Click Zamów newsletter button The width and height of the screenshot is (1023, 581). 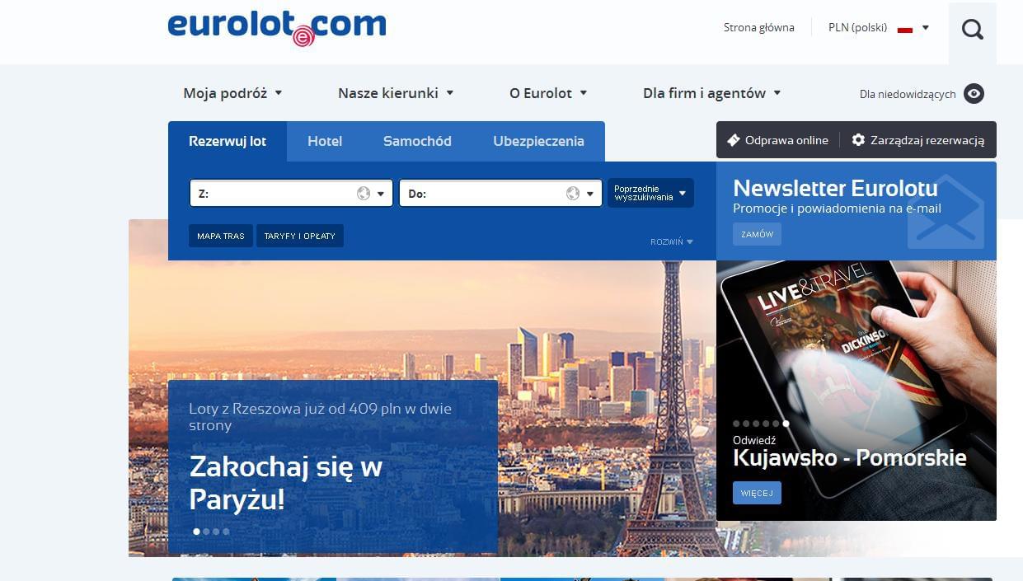point(757,234)
